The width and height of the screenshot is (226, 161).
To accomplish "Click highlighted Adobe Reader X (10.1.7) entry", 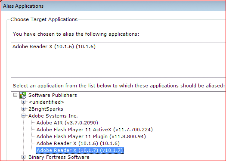I will (80, 150).
